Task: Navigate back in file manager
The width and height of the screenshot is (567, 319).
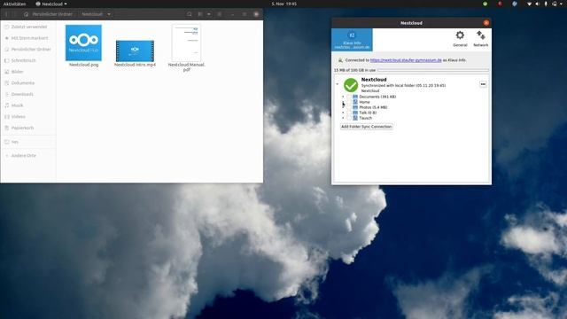Action: pyautogui.click(x=6, y=14)
